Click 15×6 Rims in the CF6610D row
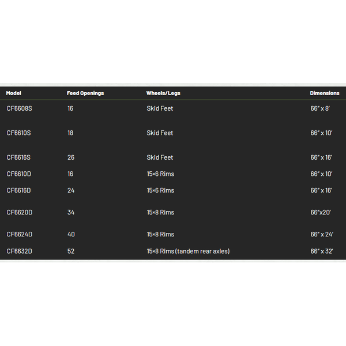Image resolution: width=346 pixels, height=346 pixels. [160, 174]
